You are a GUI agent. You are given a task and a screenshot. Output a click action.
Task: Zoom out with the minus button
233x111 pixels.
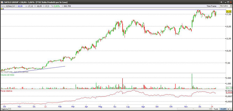point(231,109)
